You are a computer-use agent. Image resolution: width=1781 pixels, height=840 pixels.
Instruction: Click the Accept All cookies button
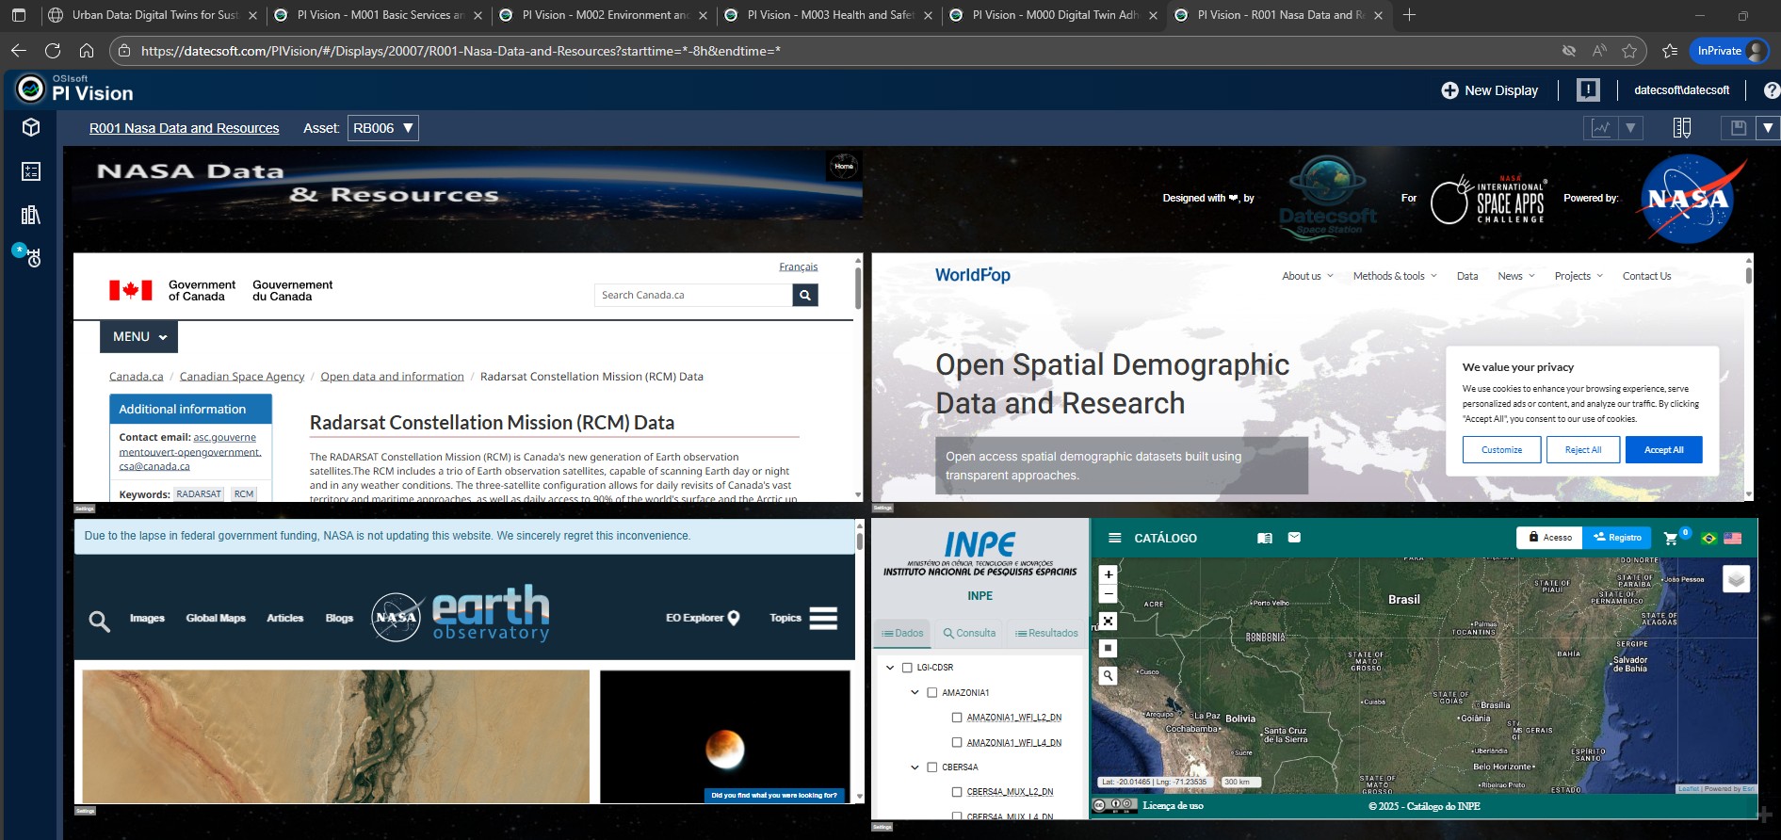[1663, 450]
